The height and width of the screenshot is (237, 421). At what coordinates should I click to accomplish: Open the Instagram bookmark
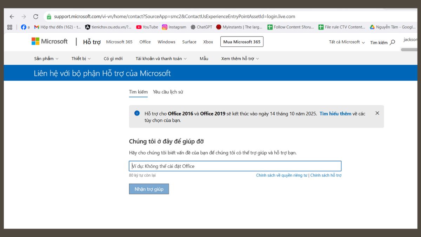(174, 27)
